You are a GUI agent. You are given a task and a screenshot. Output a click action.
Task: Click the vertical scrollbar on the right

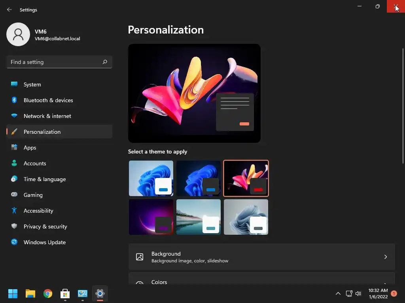(x=403, y=106)
